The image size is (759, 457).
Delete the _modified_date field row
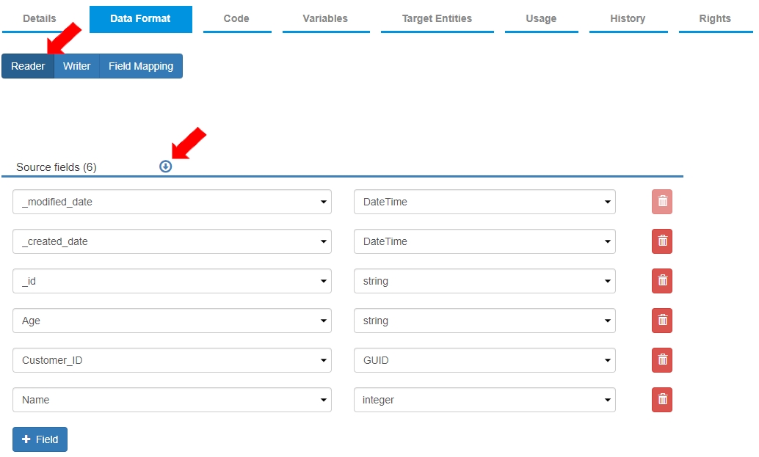click(x=662, y=202)
